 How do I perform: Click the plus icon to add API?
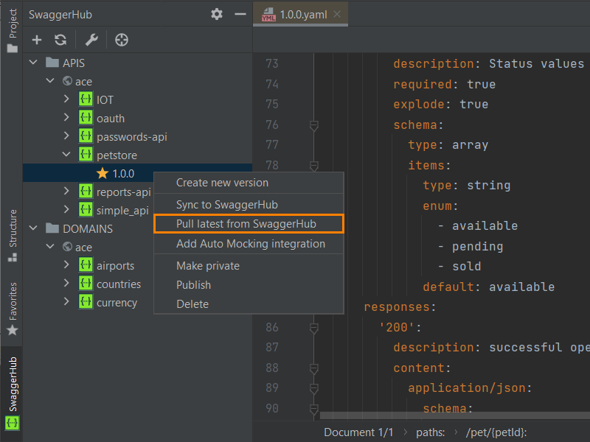[37, 40]
